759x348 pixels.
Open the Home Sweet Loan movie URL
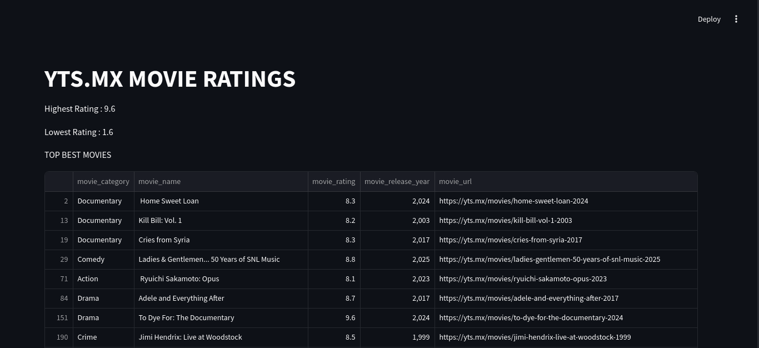pyautogui.click(x=513, y=201)
